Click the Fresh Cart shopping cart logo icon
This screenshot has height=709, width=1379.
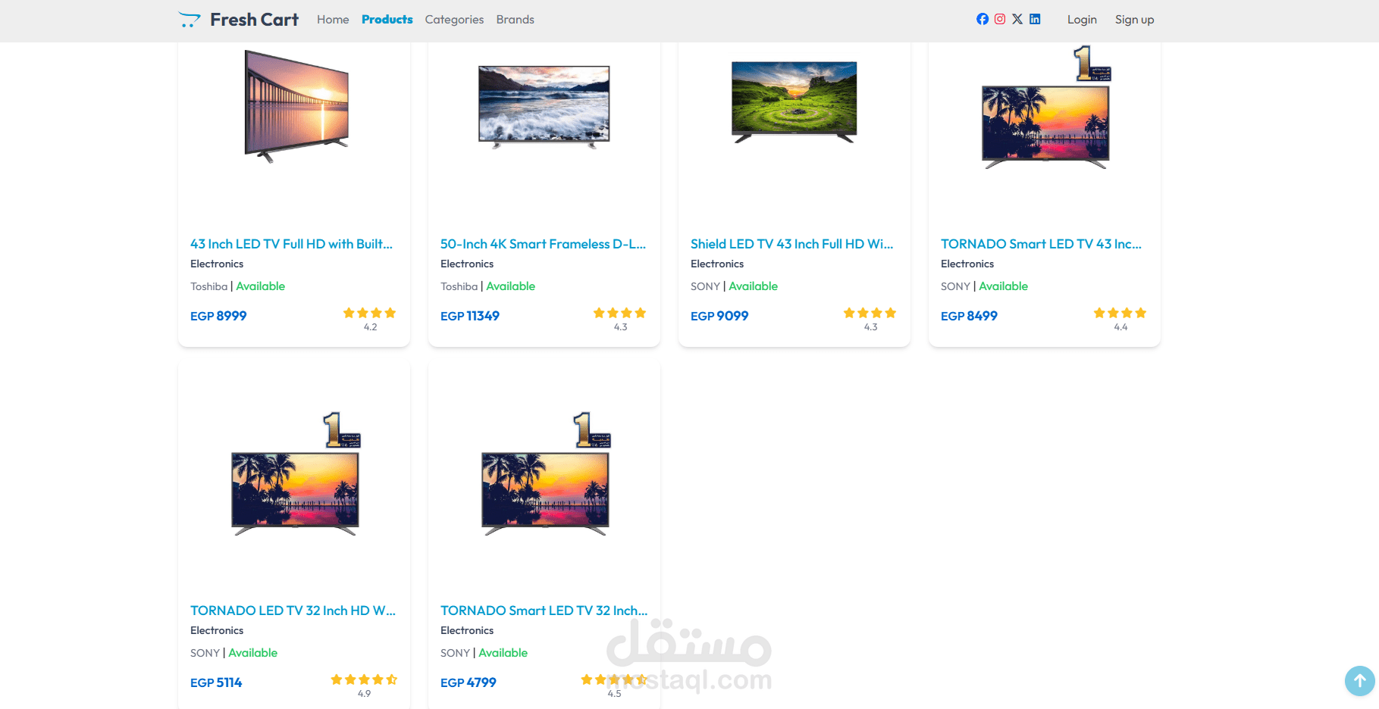190,20
